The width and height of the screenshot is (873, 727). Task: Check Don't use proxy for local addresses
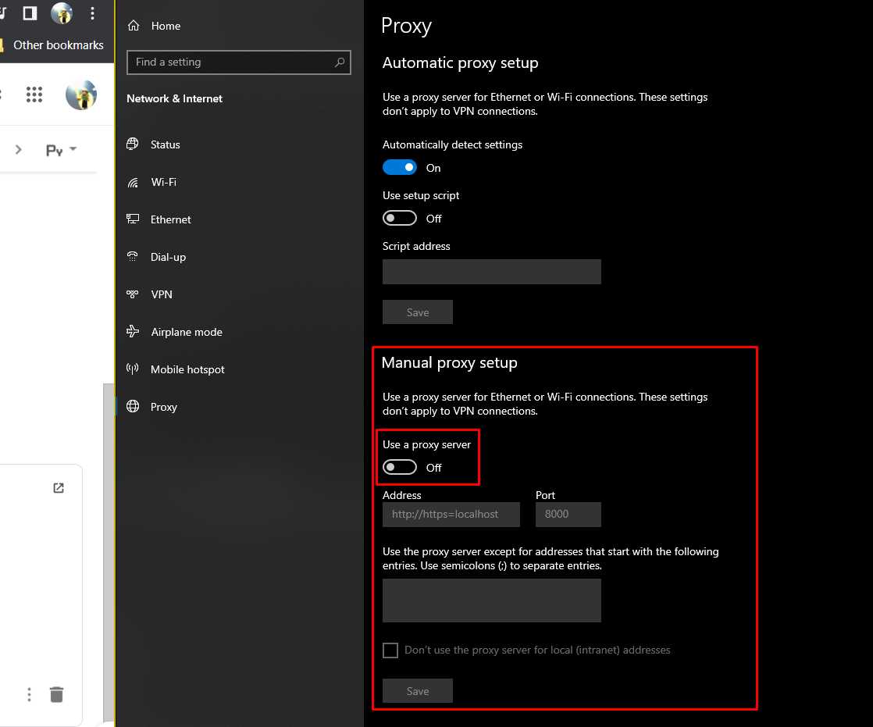390,650
